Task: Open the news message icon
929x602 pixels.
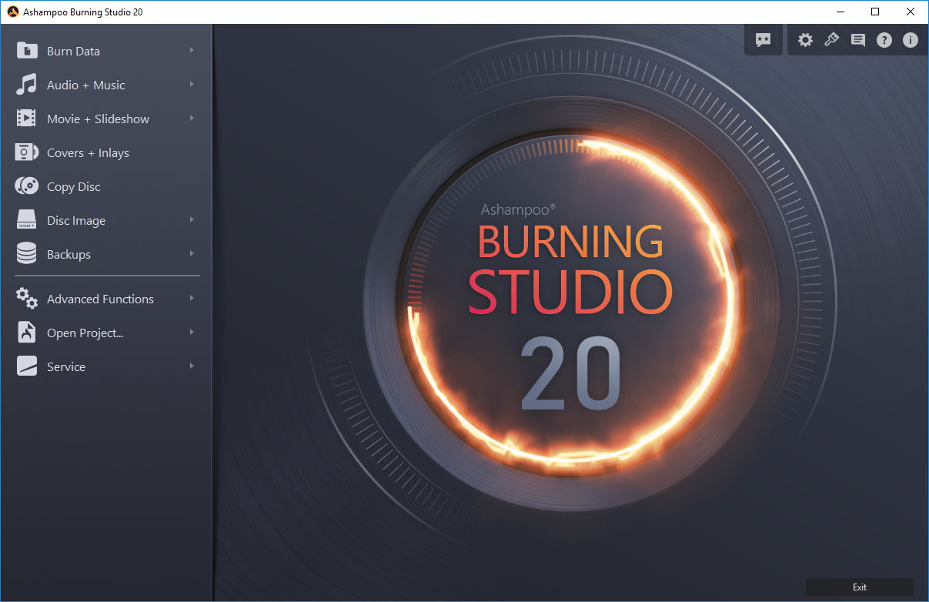Action: tap(858, 40)
